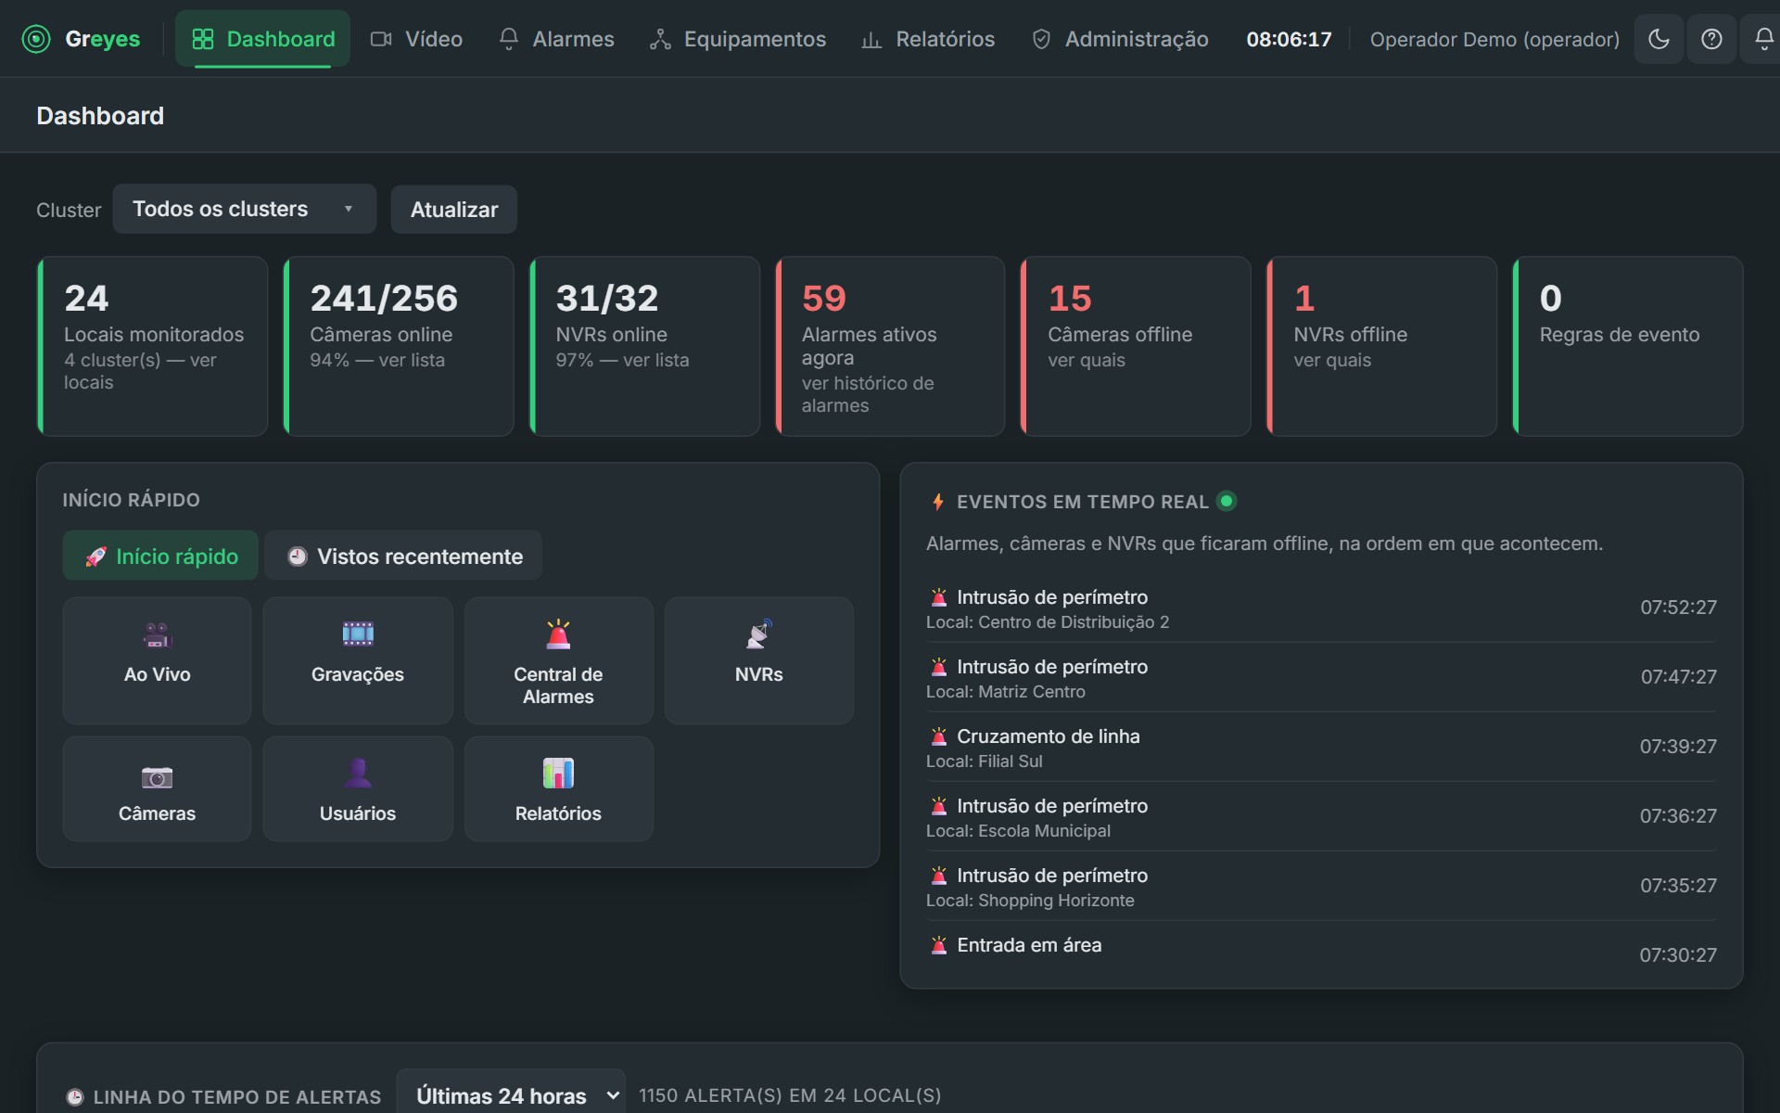
Task: Open the Usuários shortcut tile
Action: pyautogui.click(x=358, y=788)
